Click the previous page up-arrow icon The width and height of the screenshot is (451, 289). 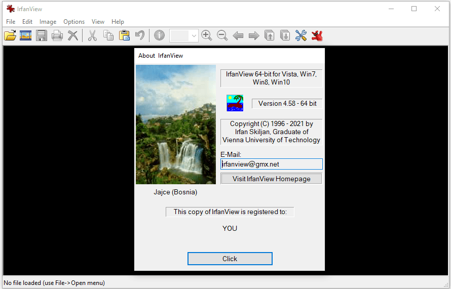(269, 35)
